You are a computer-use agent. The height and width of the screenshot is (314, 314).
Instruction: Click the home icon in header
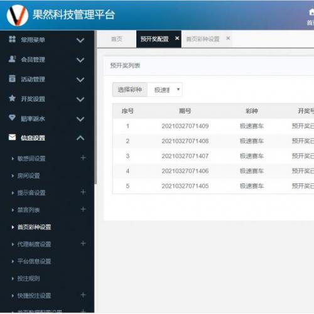311,13
